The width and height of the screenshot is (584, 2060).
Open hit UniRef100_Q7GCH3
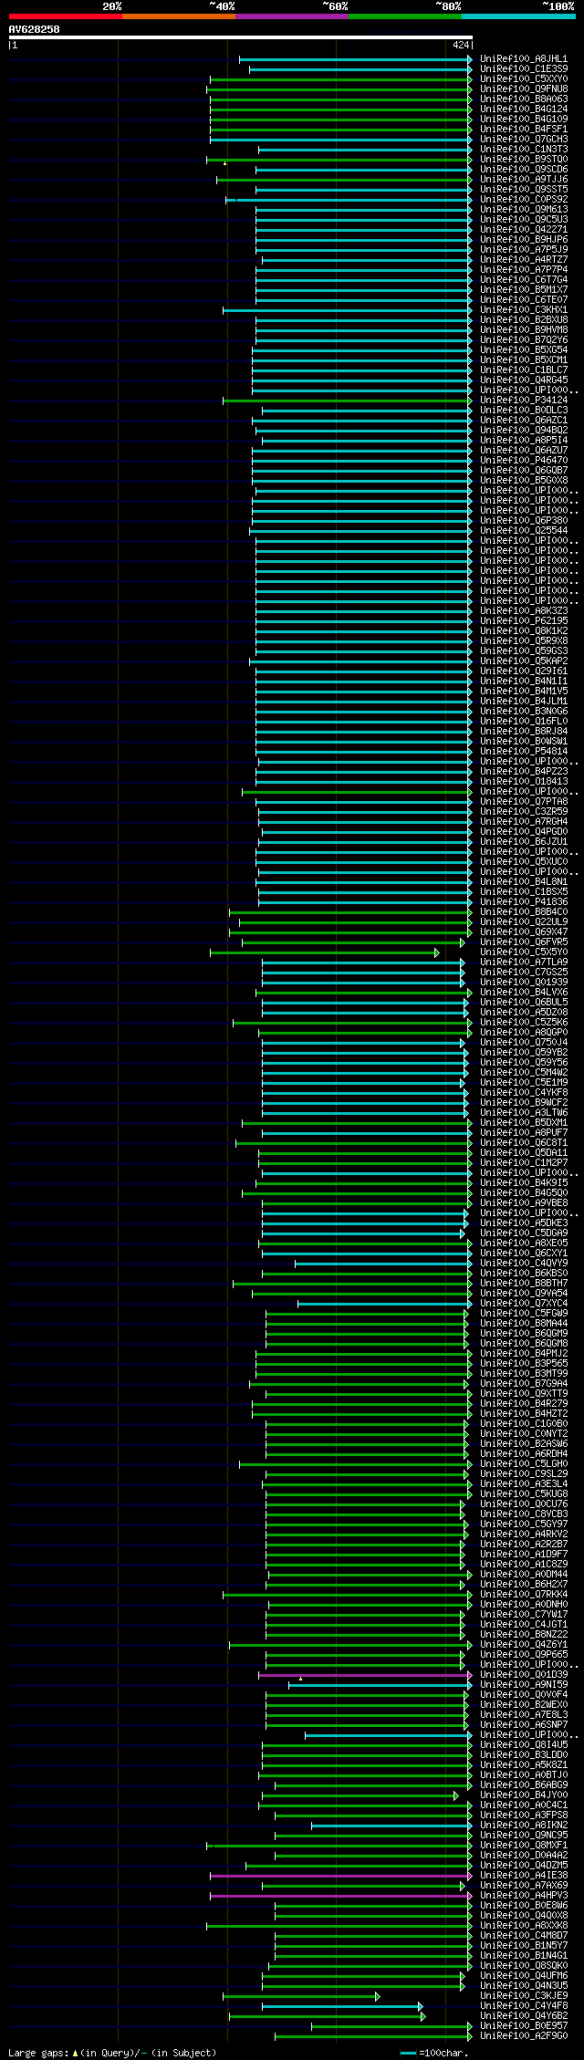tap(524, 139)
